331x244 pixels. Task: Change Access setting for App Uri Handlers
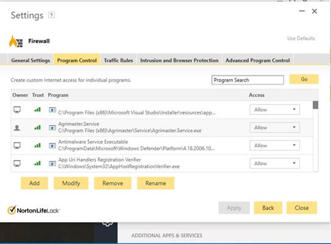pyautogui.click(x=274, y=163)
